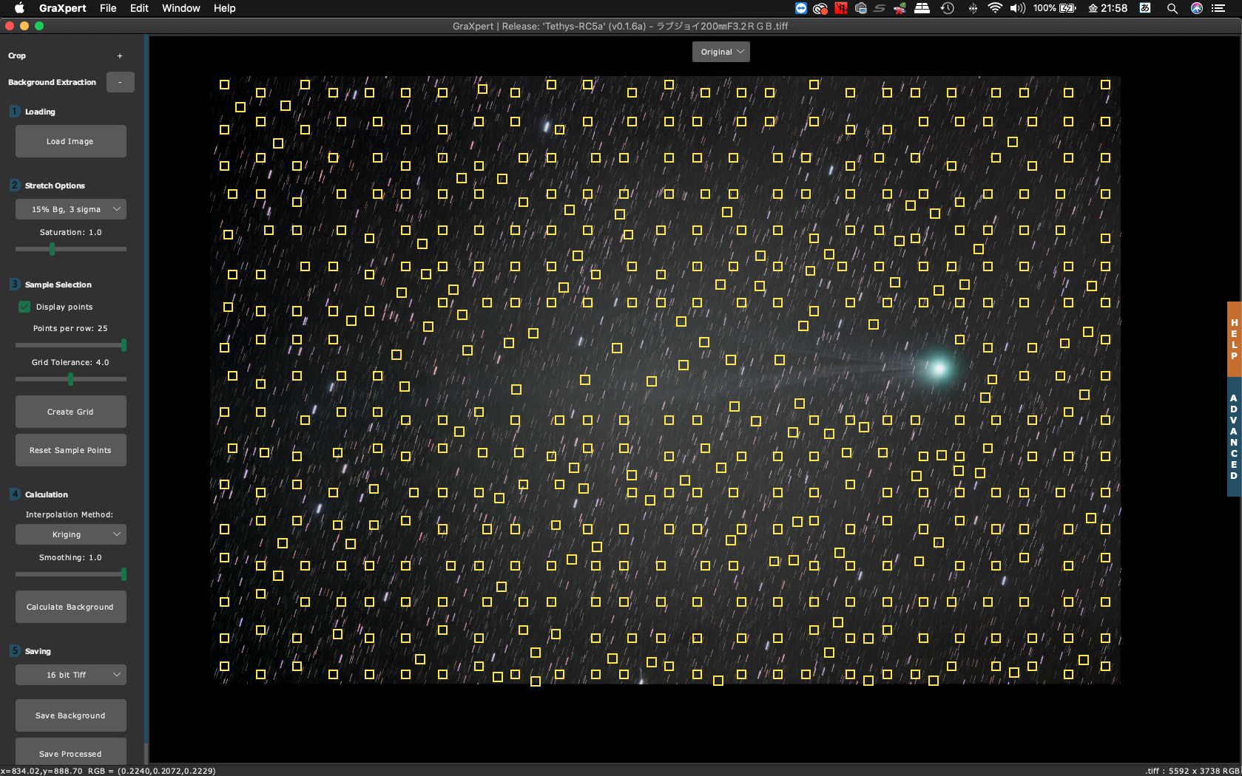Click the Saturation slider handle

click(x=52, y=249)
